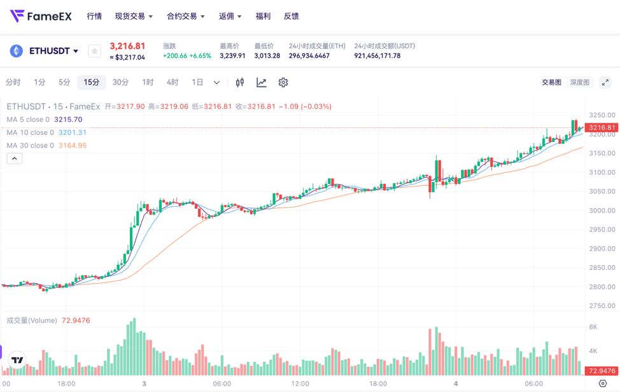Viewport: 620px width, 392px height.
Task: Switch to 深度图 depth chart
Action: click(579, 83)
